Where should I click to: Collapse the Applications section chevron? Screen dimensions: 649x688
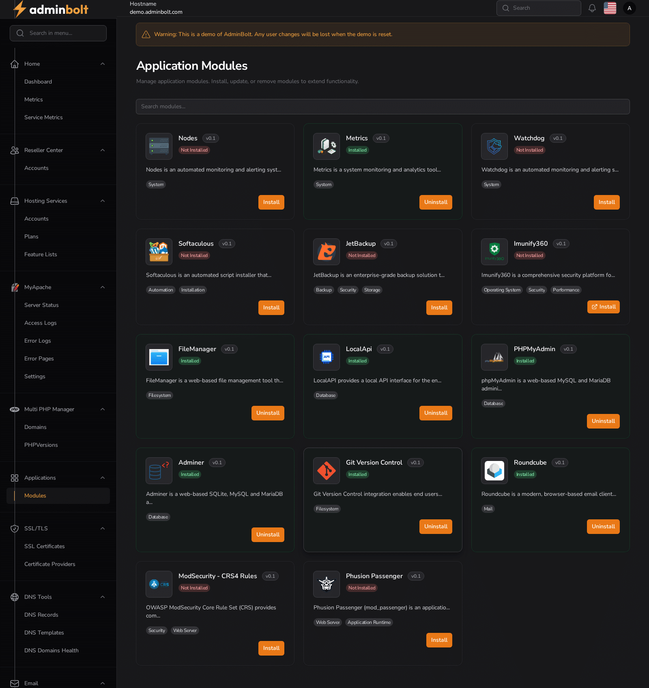(x=103, y=478)
